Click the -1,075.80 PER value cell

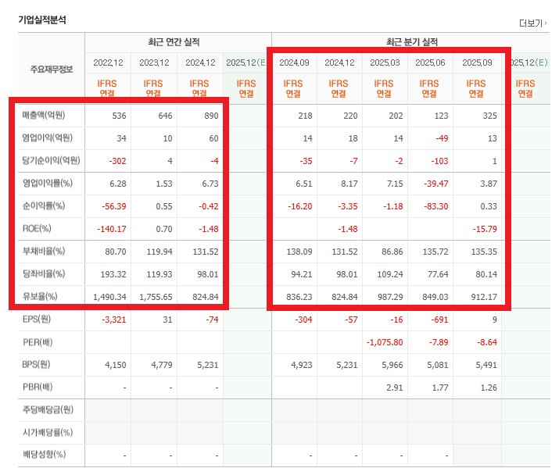point(383,341)
